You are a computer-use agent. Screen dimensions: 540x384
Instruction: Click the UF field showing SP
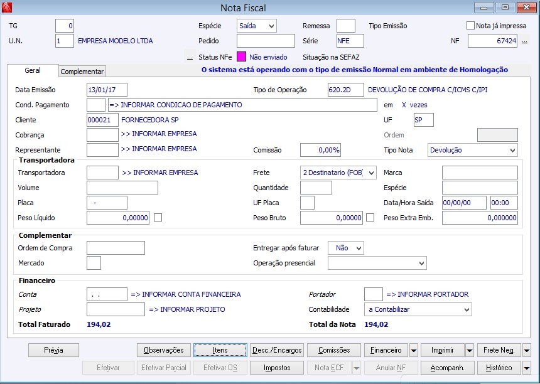point(424,120)
